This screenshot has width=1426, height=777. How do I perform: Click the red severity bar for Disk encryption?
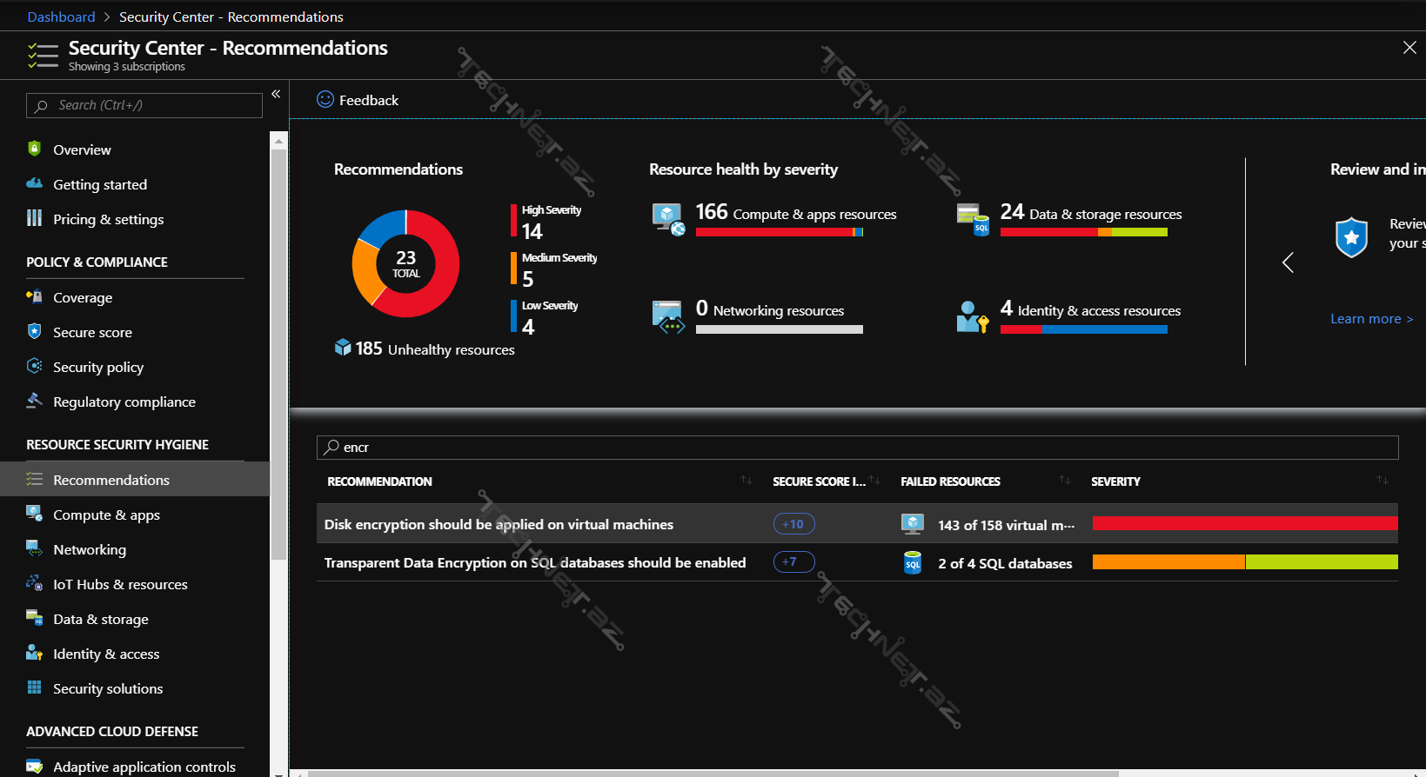[1244, 523]
